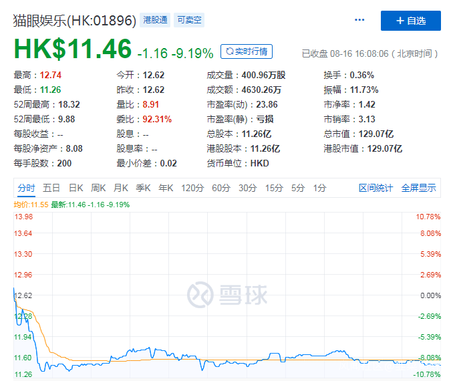The width and height of the screenshot is (449, 381).
Task: Select the 60分 interval tab
Action: click(221, 188)
